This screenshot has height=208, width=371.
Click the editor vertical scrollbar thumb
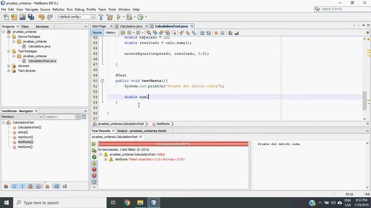tap(365, 101)
